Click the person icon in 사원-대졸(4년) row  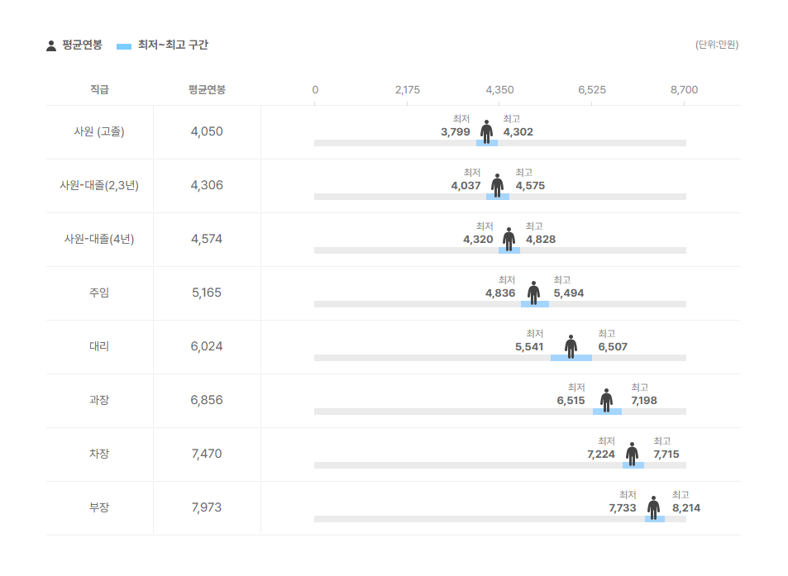click(x=509, y=238)
